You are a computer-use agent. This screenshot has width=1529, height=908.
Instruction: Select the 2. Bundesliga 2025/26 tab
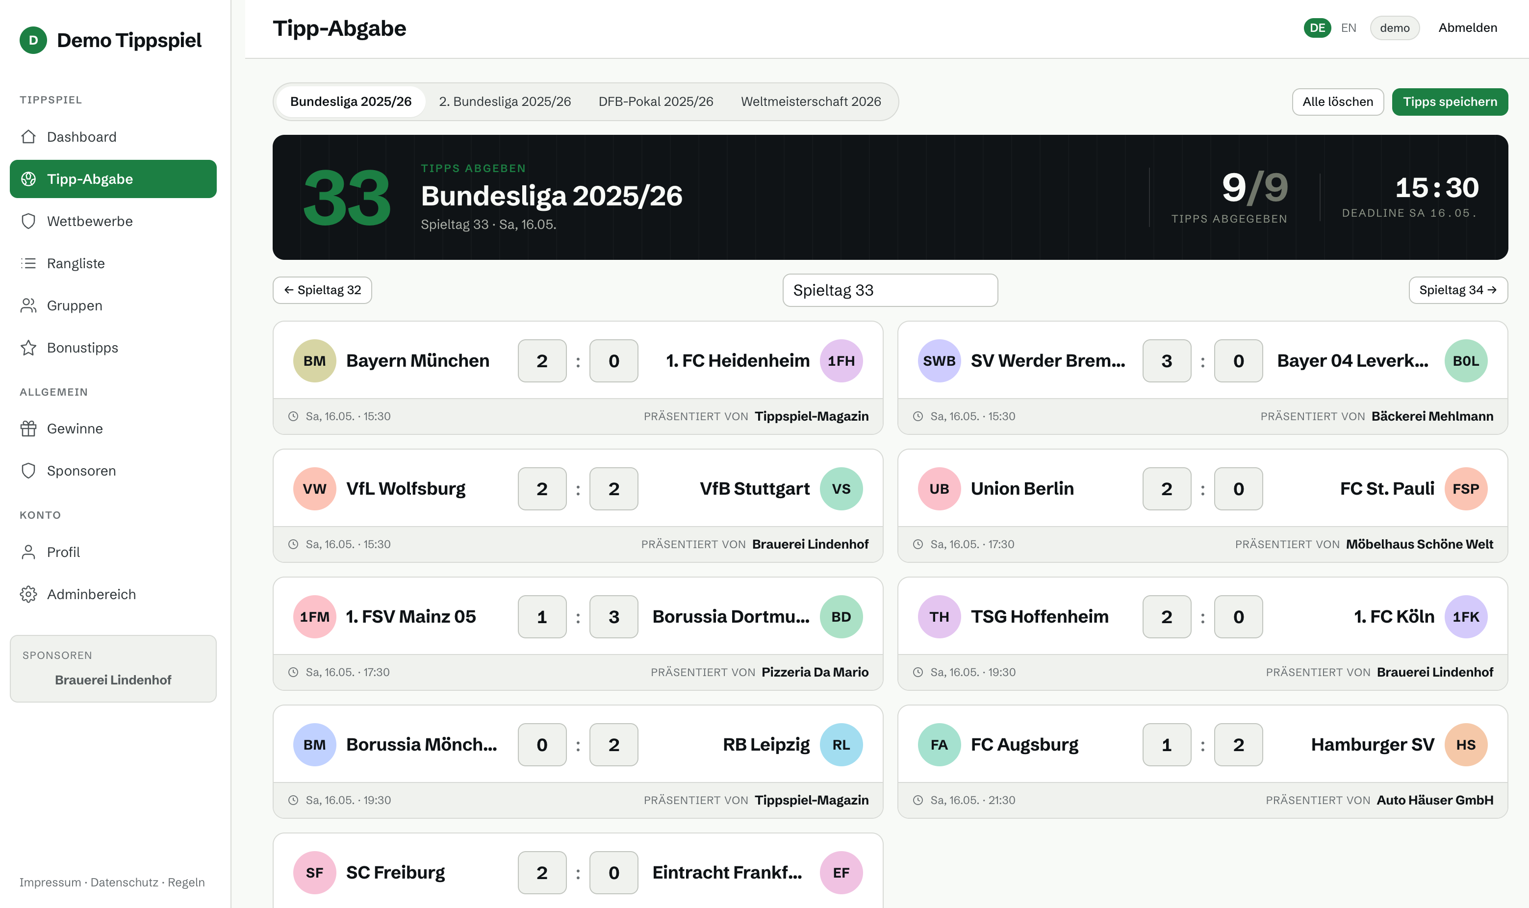pos(505,101)
